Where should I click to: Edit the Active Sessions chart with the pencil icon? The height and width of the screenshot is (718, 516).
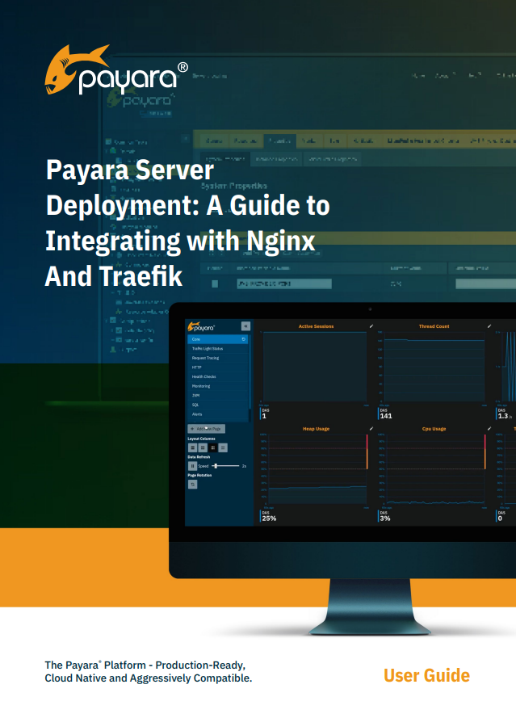371,326
